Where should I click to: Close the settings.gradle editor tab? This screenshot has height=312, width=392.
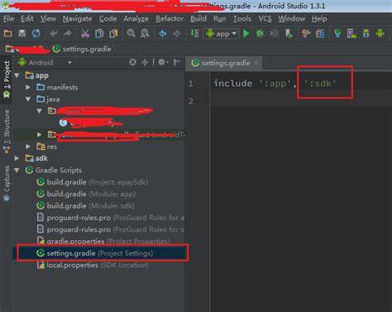(x=256, y=63)
